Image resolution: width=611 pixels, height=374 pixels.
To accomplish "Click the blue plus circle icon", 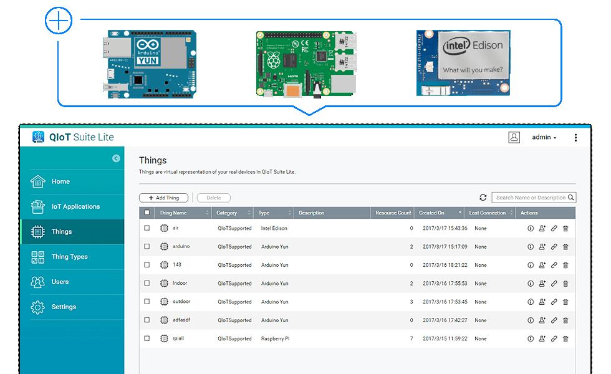I will click(59, 20).
